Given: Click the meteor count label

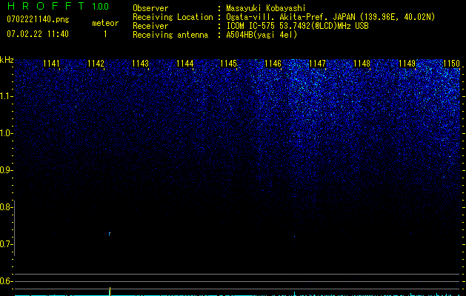Looking at the screenshot, I should pyautogui.click(x=105, y=23).
